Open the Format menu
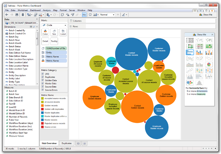Image resolution: width=221 pixels, height=154 pixels. (63, 10)
